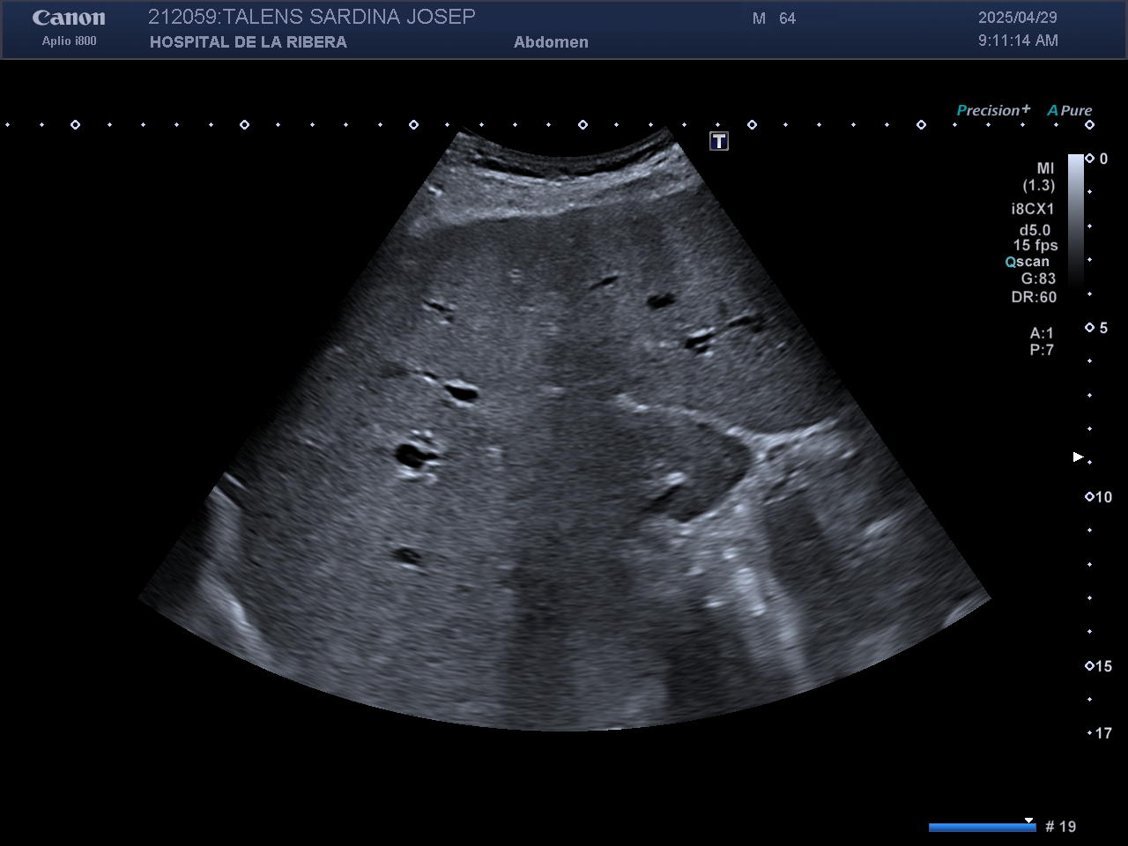The height and width of the screenshot is (846, 1128).
Task: Click the d5.0 parameter readout
Action: click(x=1035, y=230)
